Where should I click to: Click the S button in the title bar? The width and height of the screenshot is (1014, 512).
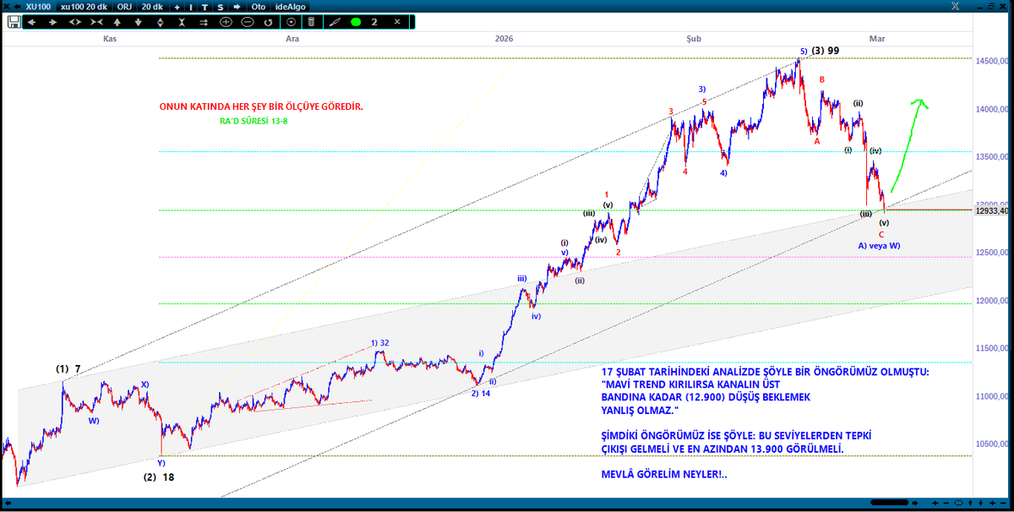[220, 7]
